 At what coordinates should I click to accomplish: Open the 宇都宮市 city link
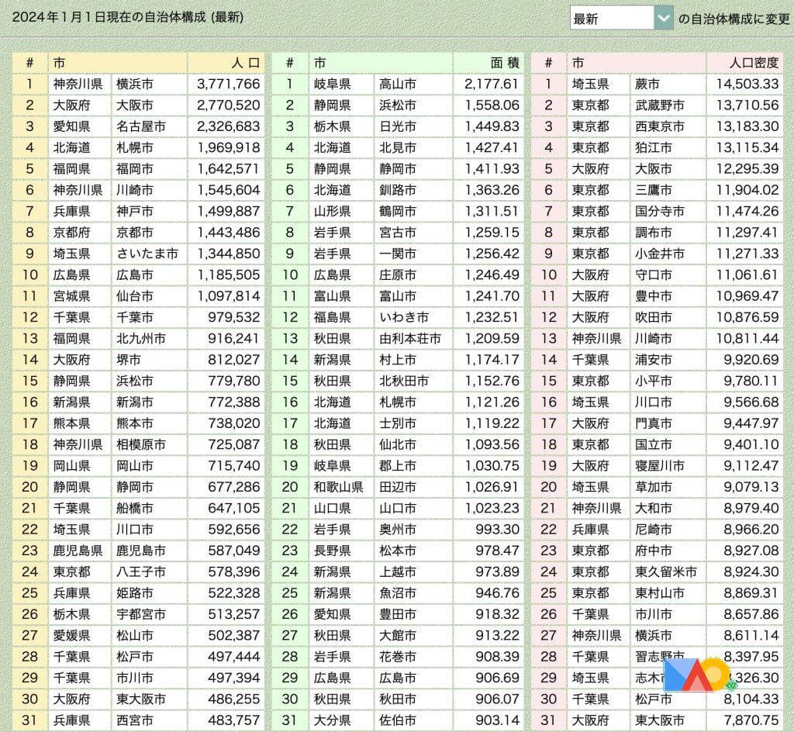tap(140, 614)
